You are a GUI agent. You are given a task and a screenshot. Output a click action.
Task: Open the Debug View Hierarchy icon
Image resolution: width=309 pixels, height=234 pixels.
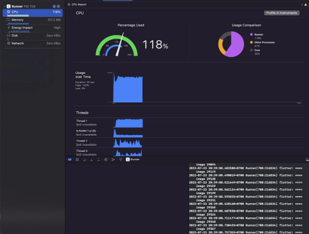tap(106, 159)
